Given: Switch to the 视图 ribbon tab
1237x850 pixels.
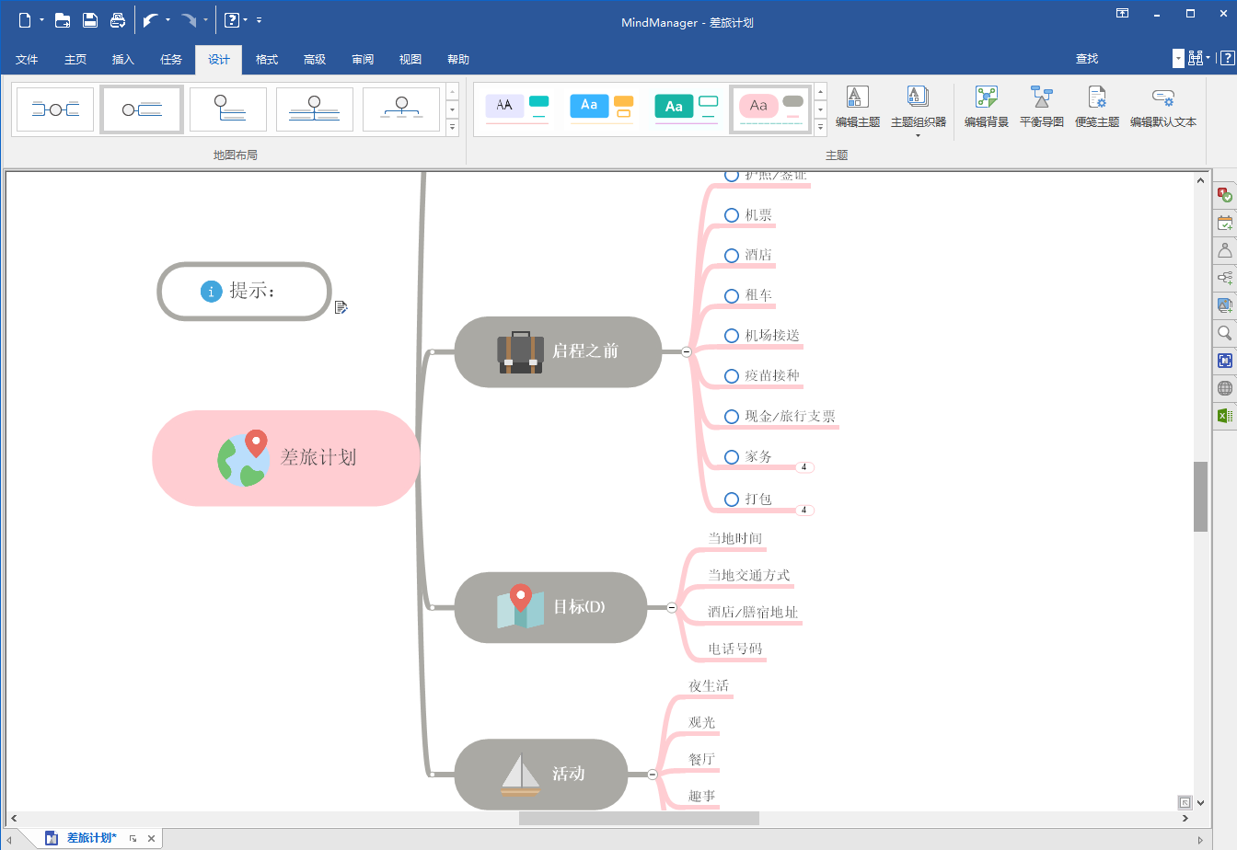Looking at the screenshot, I should pos(410,59).
